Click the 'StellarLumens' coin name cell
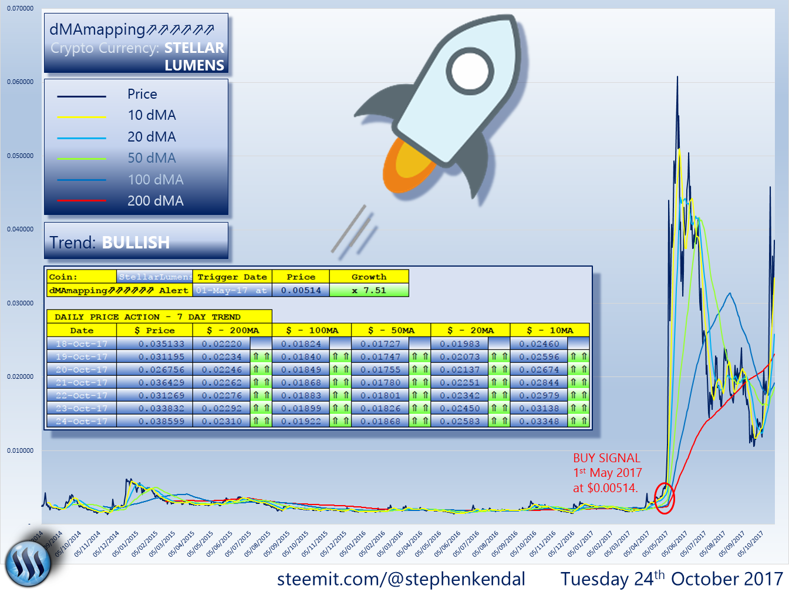Screen dimensions: 789x592 [155, 277]
